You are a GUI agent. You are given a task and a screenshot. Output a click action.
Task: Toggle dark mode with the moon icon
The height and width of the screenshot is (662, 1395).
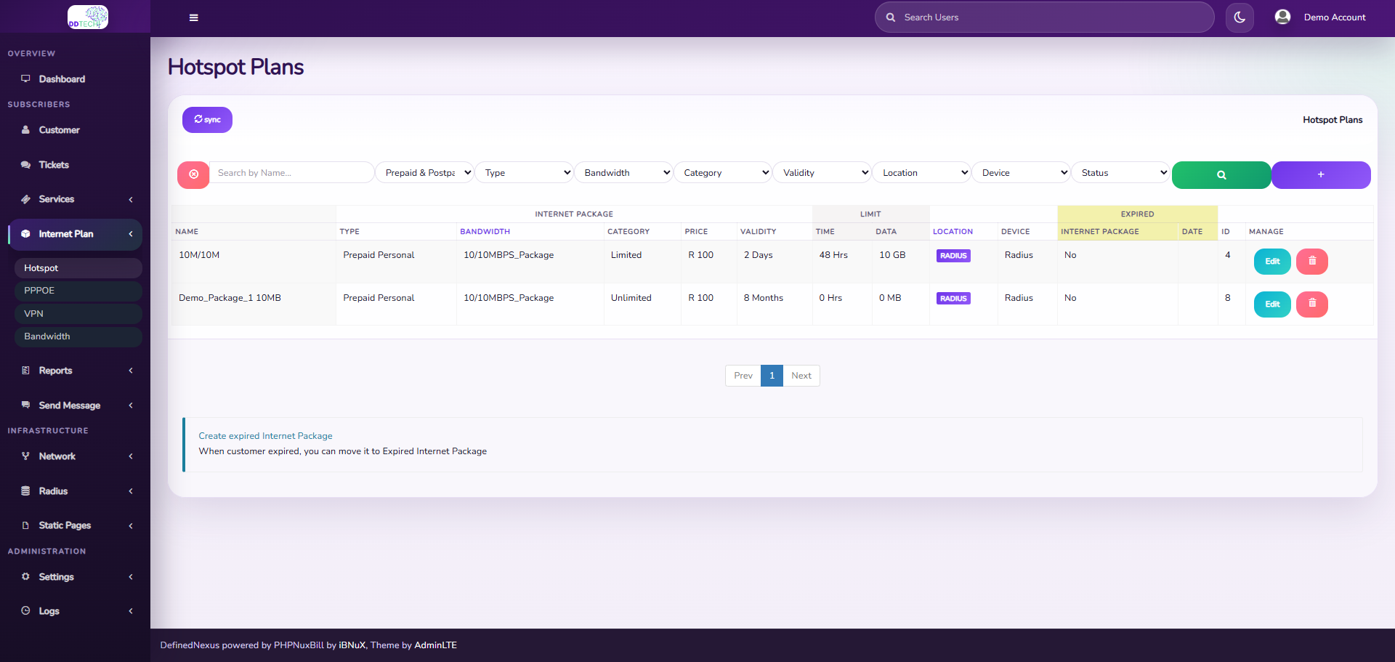point(1239,17)
